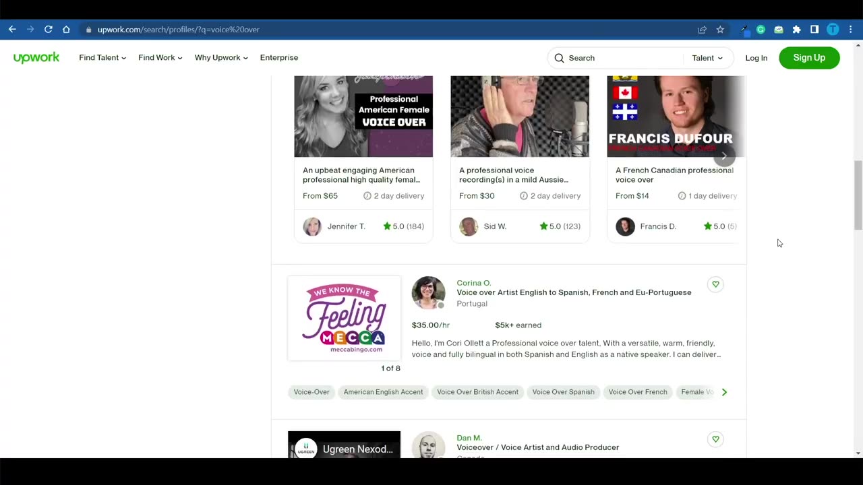The image size is (863, 485).
Task: Click the From $14 price text
Action: [632, 196]
